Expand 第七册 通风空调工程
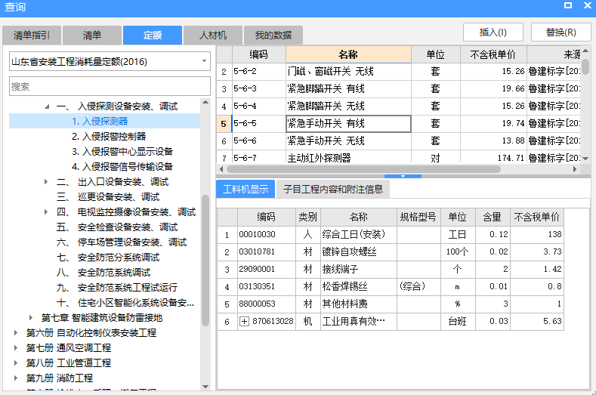The height and width of the screenshot is (395, 596). point(16,347)
